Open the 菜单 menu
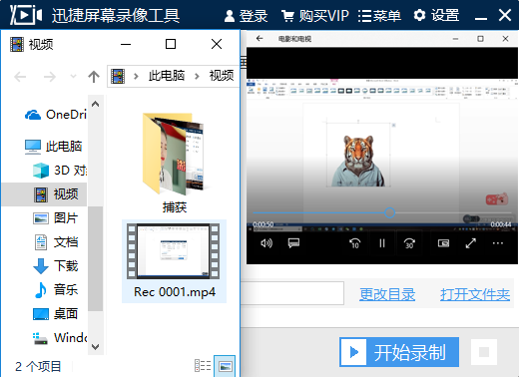The height and width of the screenshot is (377, 519). point(379,16)
